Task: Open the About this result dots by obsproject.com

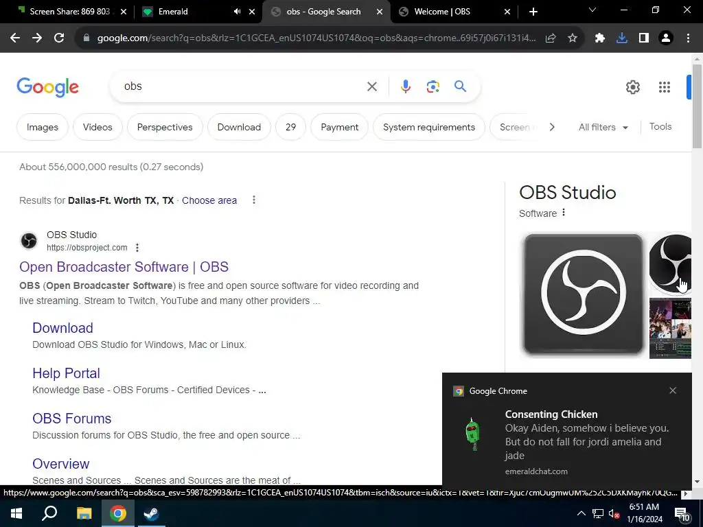Action: [137, 247]
